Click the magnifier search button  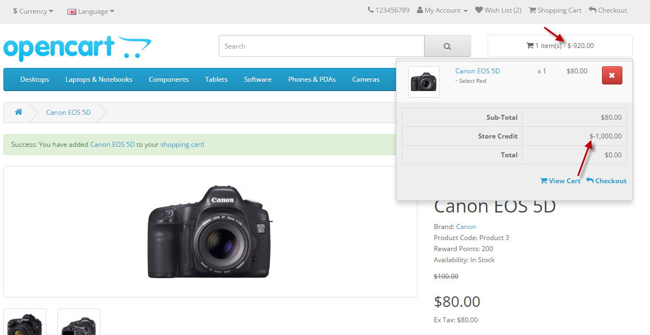tap(447, 46)
